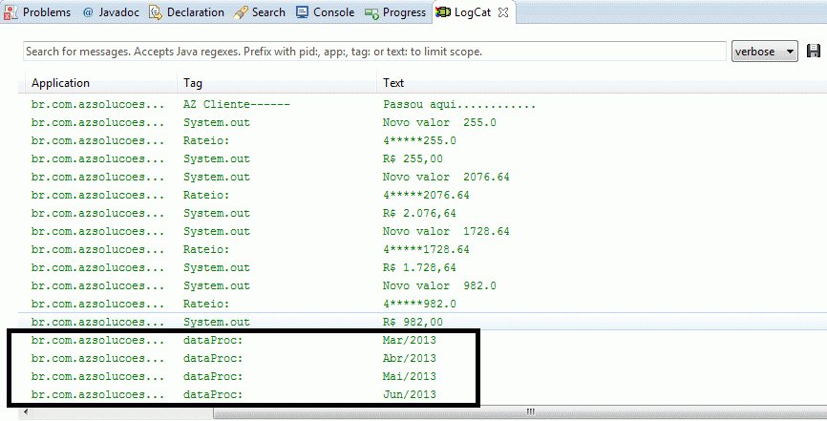
Task: Click the save log floppy disk icon
Action: tap(814, 52)
